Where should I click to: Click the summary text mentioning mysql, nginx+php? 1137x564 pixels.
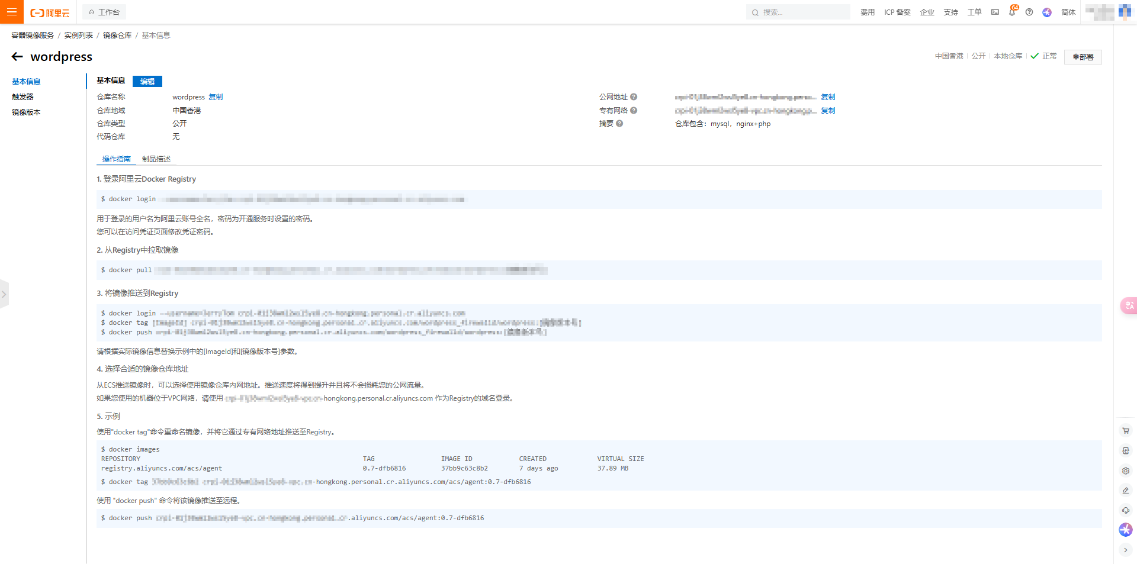click(x=722, y=124)
